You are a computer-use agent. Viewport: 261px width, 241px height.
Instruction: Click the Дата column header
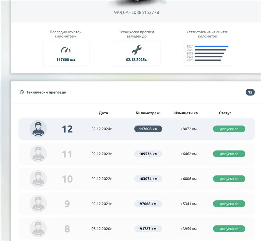tap(103, 113)
